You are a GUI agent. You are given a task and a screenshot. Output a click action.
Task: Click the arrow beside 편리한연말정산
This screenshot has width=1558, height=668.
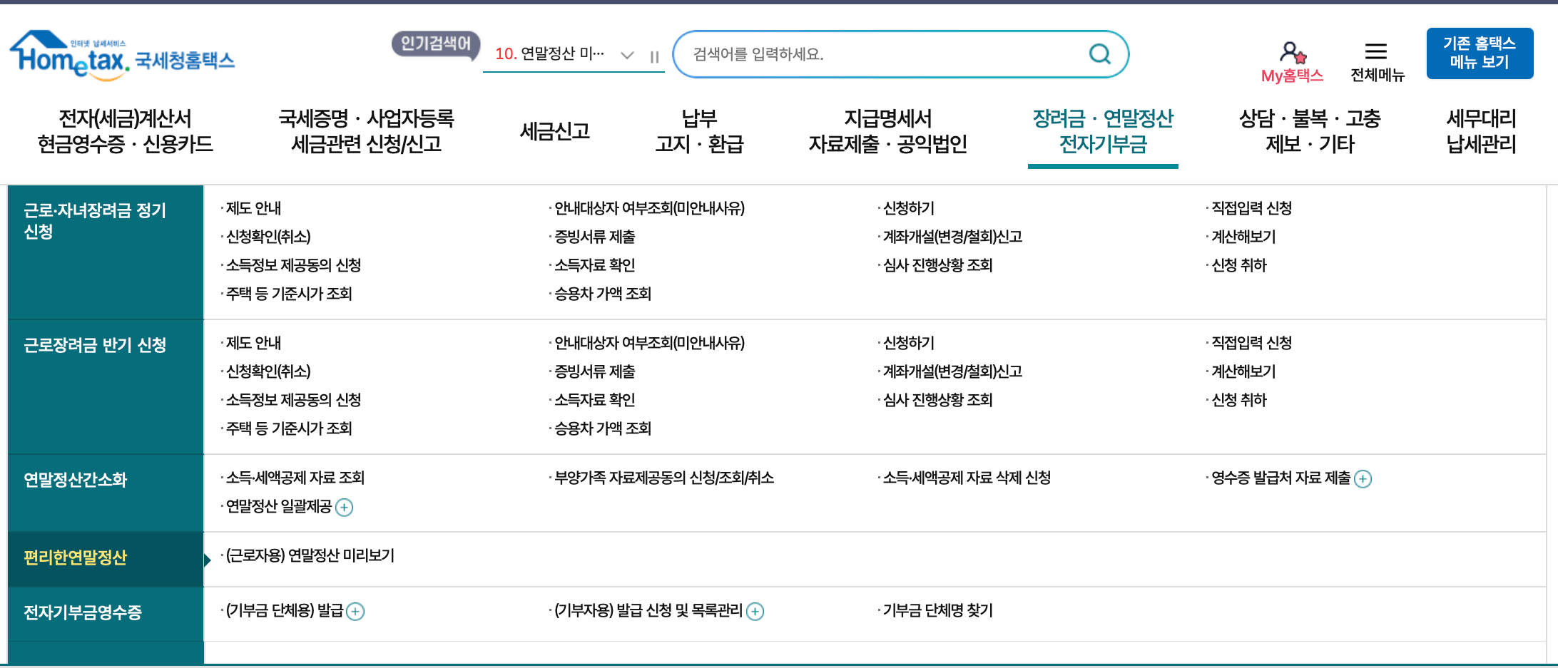point(208,559)
